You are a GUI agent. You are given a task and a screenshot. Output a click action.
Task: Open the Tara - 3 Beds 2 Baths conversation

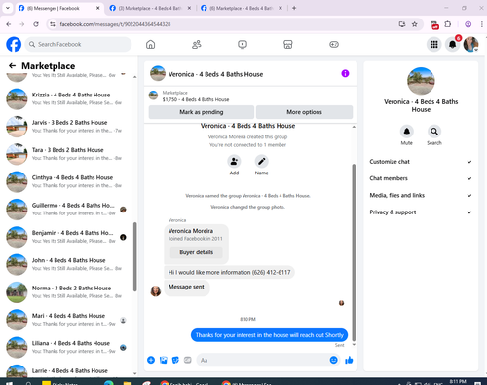click(66, 154)
